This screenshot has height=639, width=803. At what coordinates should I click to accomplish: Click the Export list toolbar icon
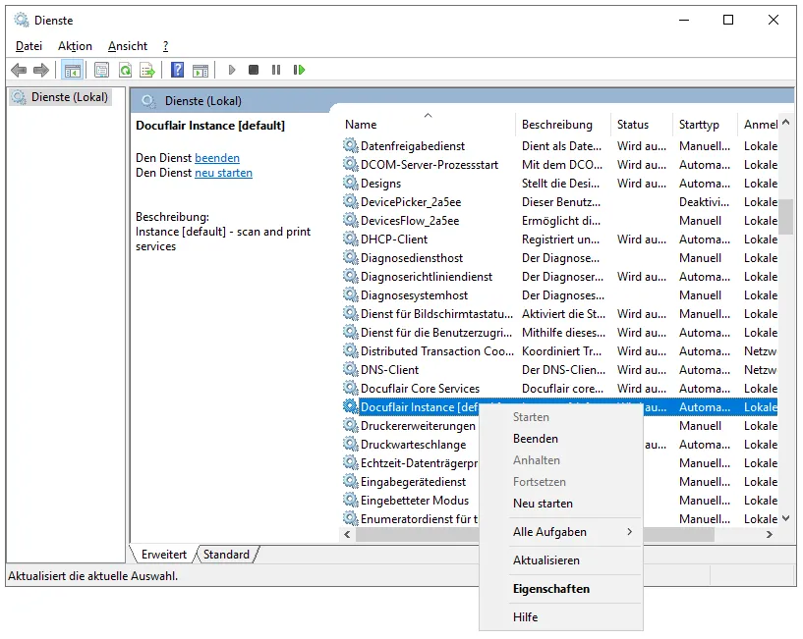(147, 70)
